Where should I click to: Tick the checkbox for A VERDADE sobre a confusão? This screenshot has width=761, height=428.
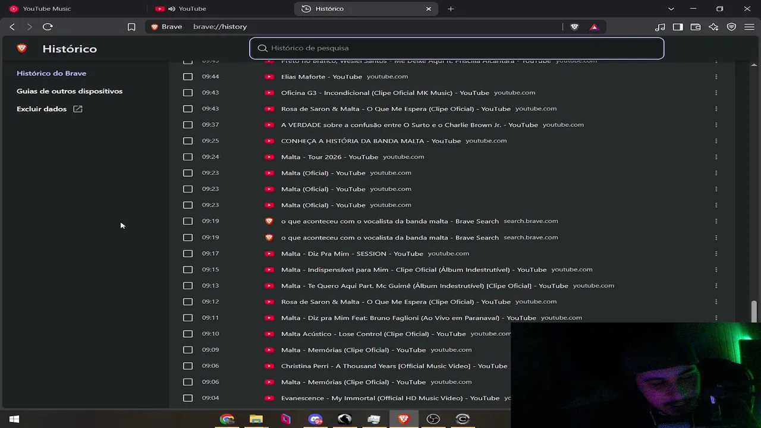[188, 125]
